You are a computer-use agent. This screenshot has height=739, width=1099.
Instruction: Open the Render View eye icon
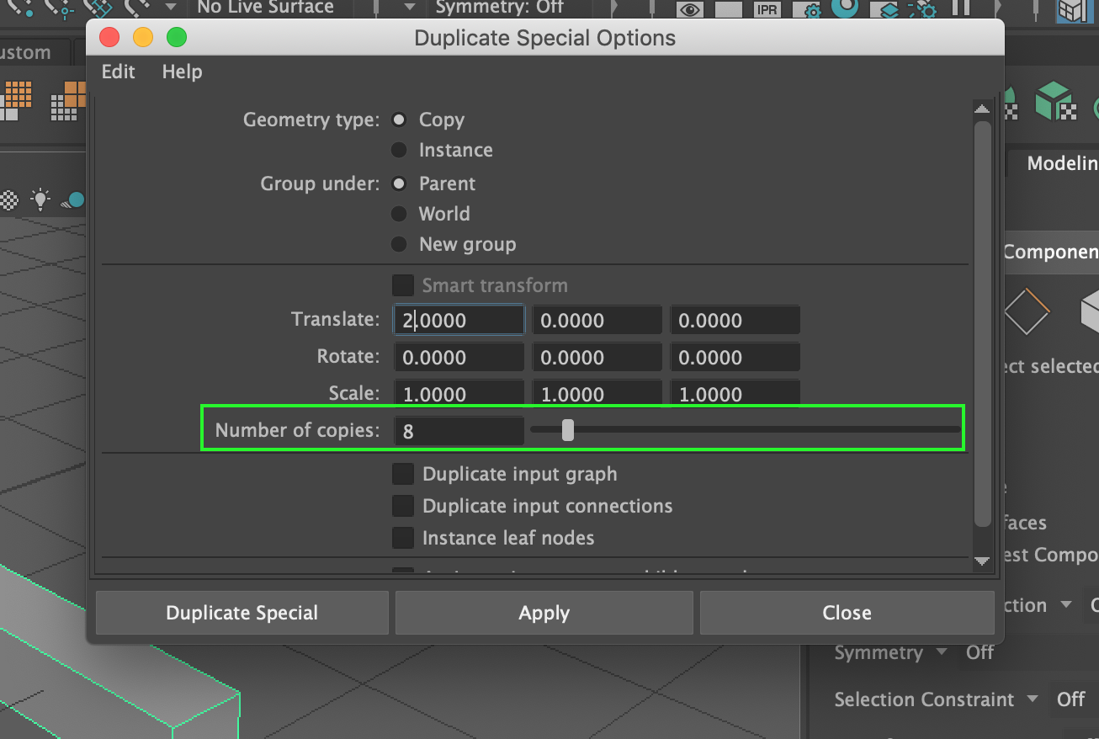[688, 9]
